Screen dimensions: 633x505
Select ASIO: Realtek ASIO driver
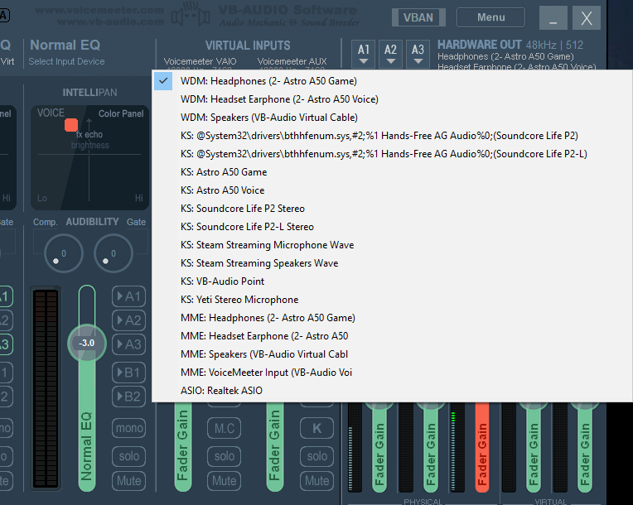[x=392, y=391]
